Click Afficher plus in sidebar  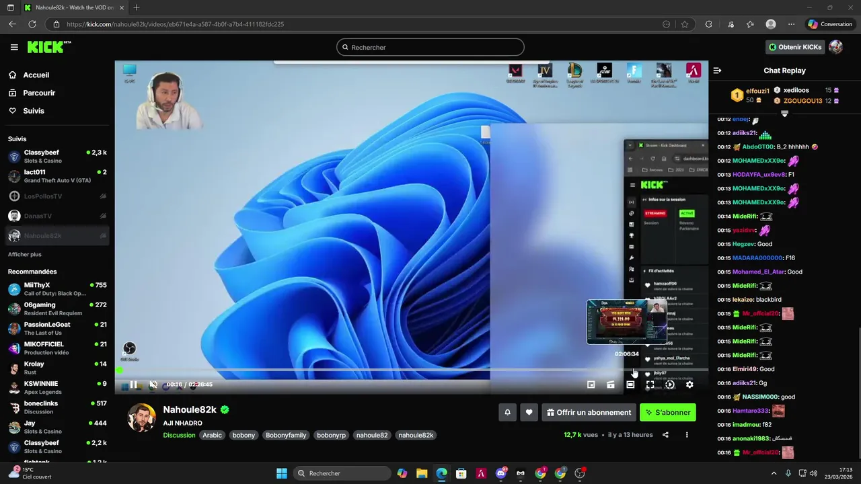click(25, 255)
